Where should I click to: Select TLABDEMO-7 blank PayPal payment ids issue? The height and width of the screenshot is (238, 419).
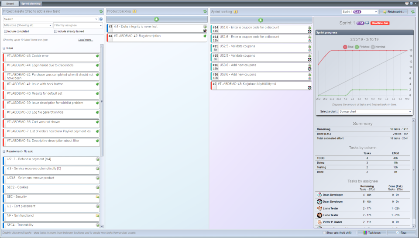point(52,133)
